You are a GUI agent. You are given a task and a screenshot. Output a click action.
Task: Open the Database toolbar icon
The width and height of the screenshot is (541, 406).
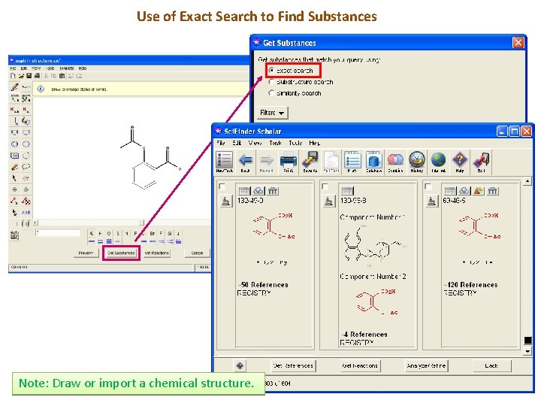(374, 162)
